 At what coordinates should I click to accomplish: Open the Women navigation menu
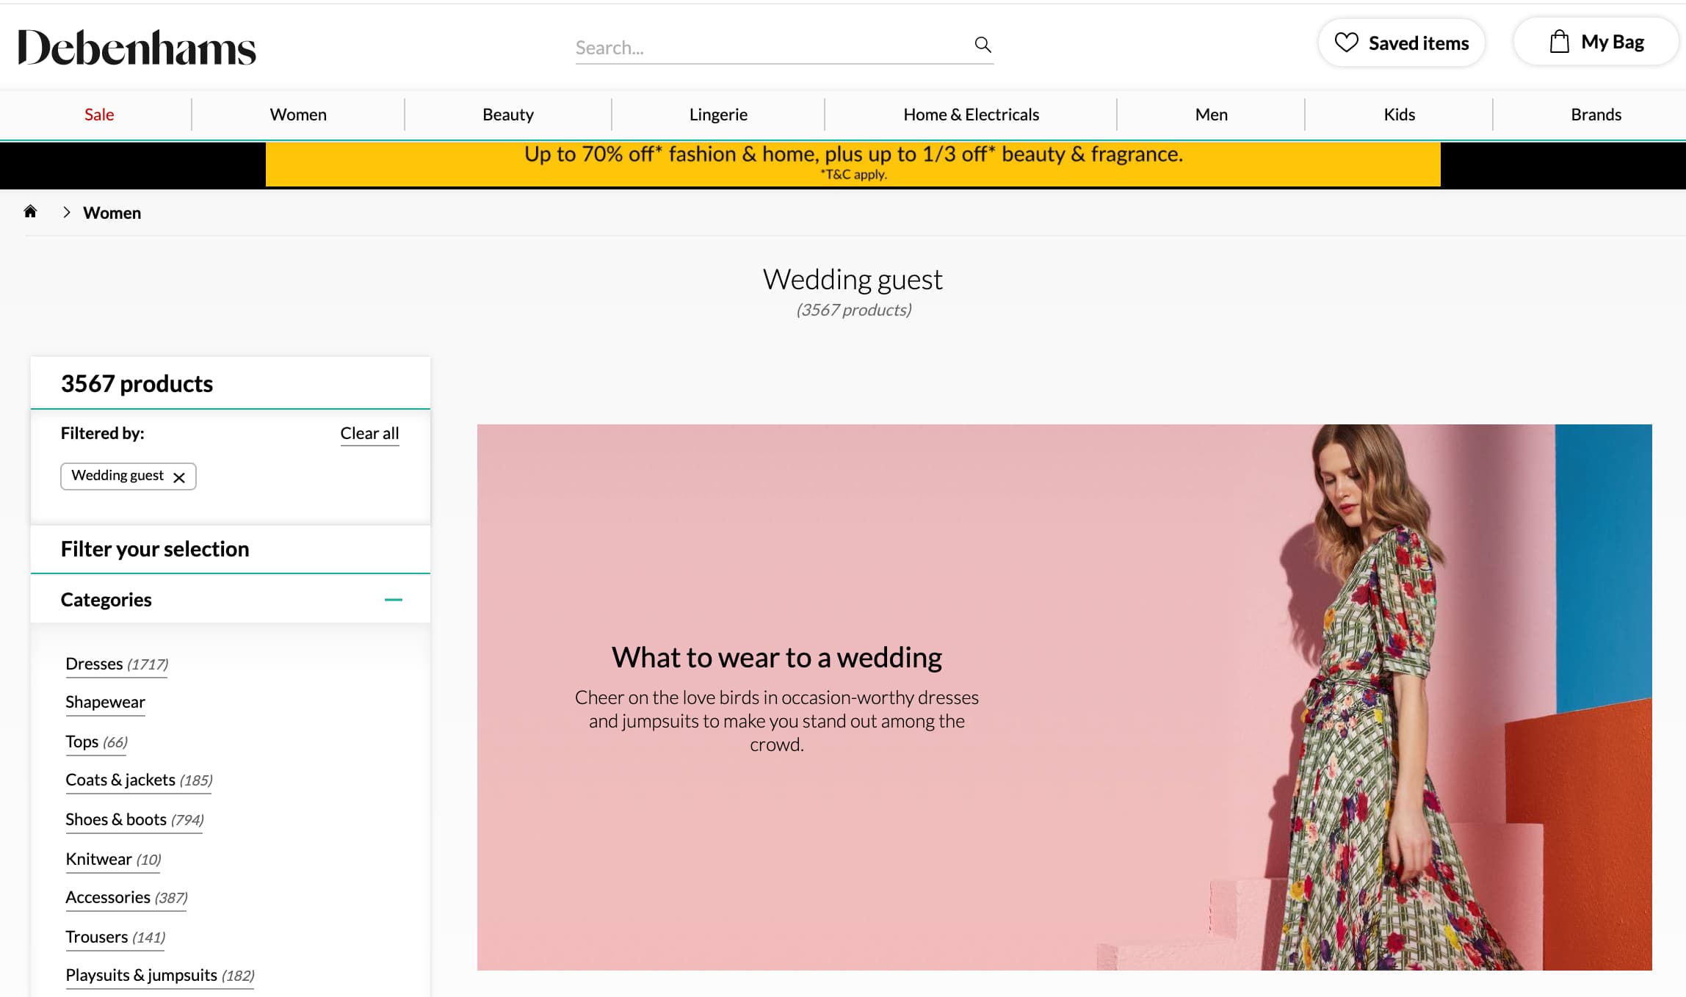coord(299,114)
